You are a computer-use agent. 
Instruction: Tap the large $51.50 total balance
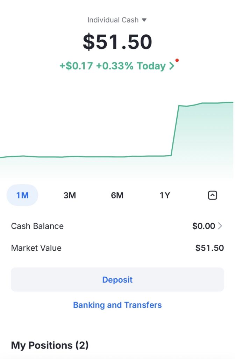tap(117, 42)
